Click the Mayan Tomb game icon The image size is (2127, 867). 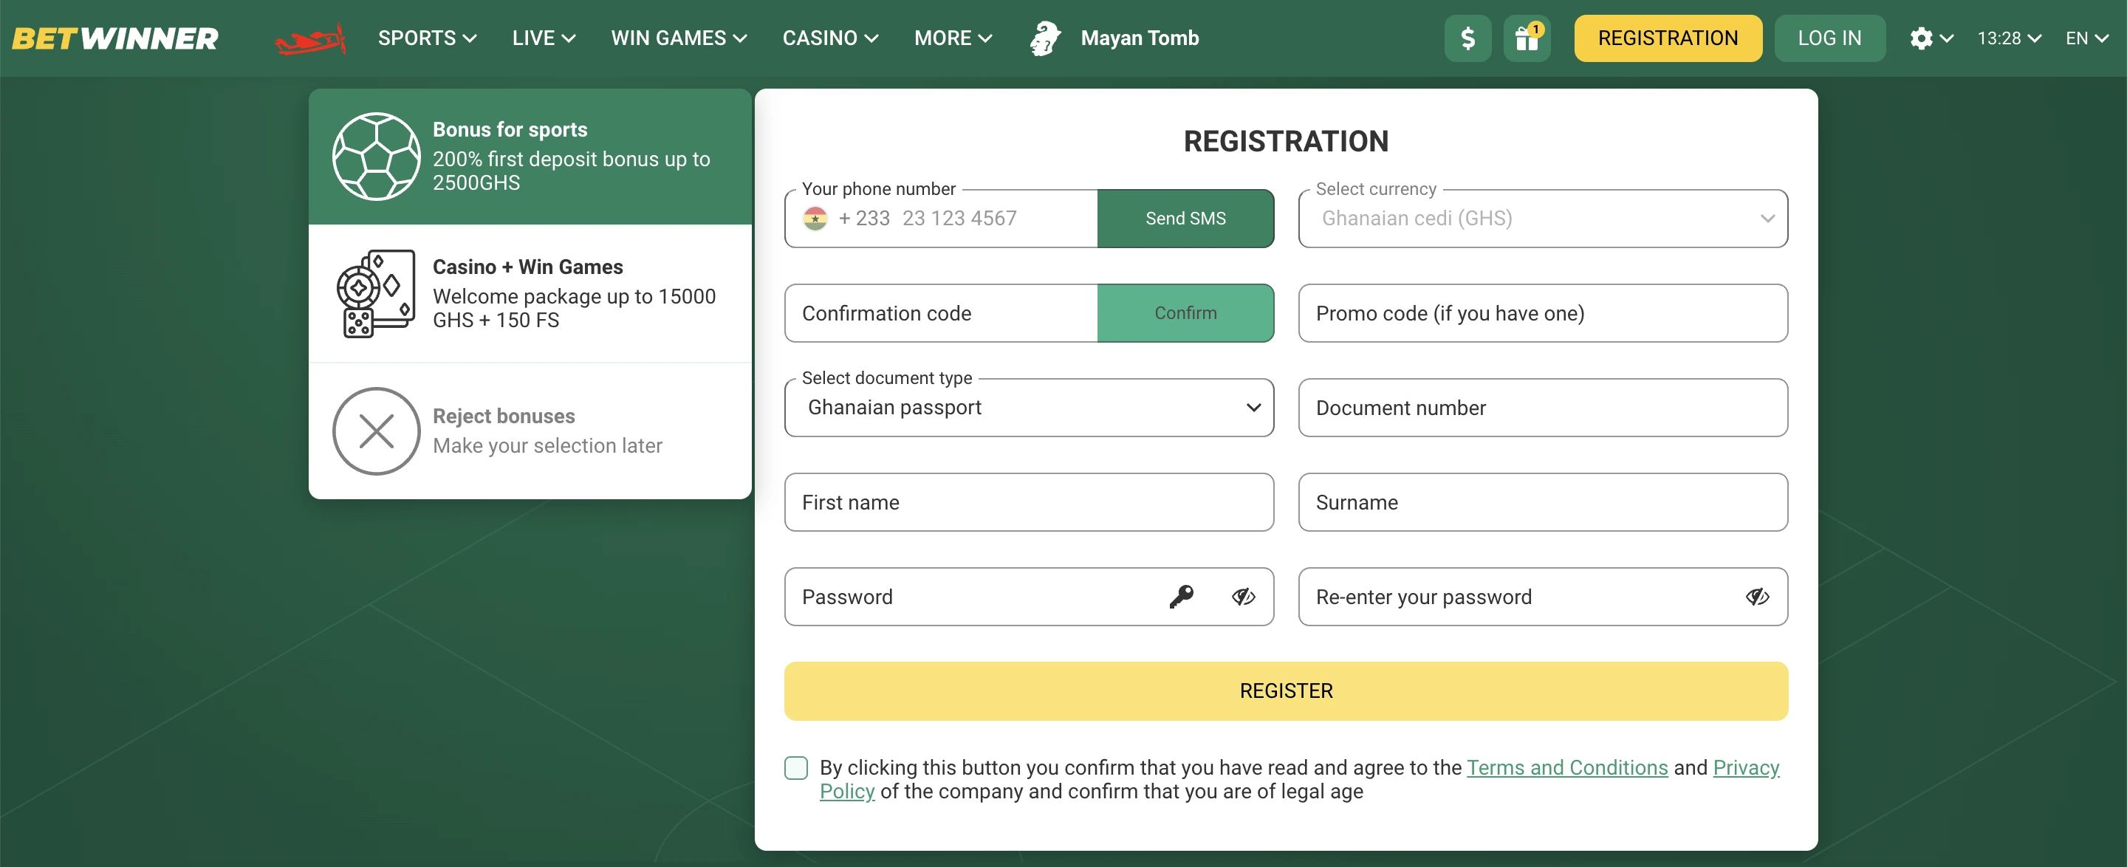pos(1044,38)
